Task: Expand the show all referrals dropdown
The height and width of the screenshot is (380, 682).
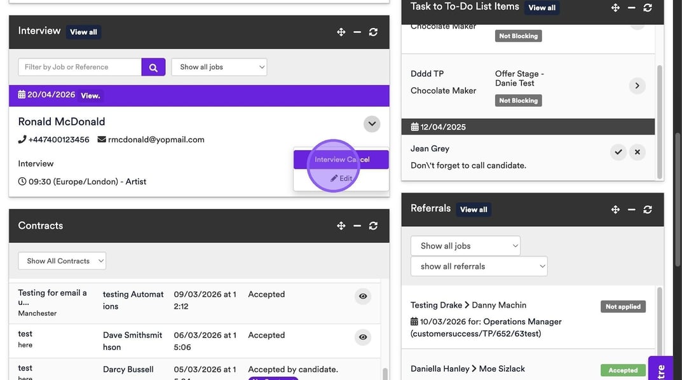Action: click(479, 266)
